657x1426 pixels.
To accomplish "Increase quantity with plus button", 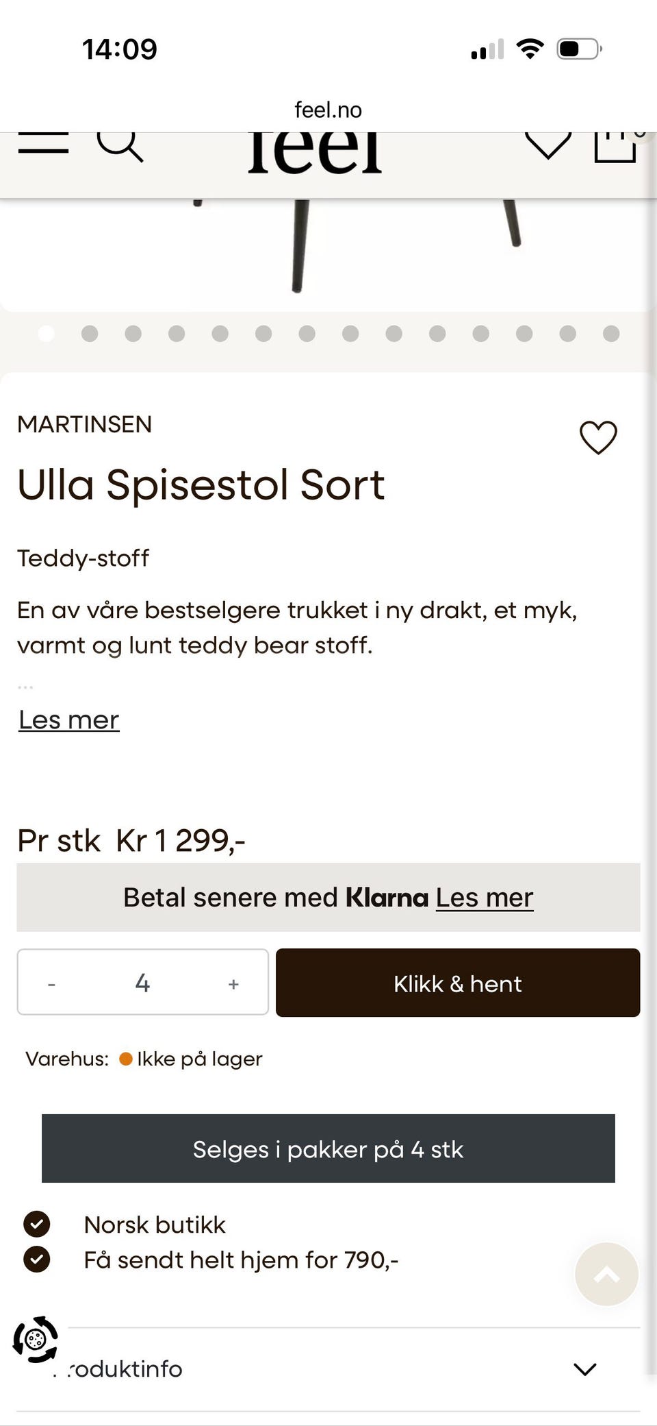I will pos(233,984).
